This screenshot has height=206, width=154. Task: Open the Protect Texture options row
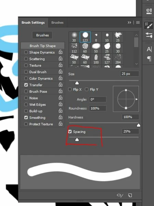click(x=42, y=124)
